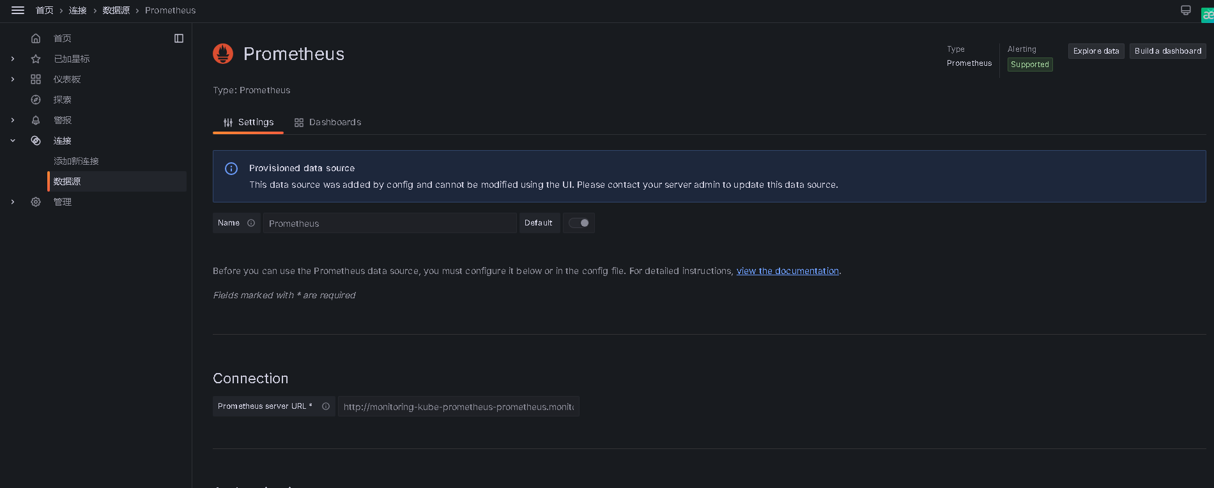Click the Prometheus page title
Image resolution: width=1214 pixels, height=488 pixels.
294,54
